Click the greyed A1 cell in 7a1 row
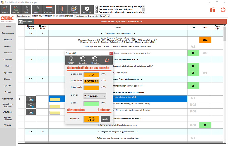Image resolution: width=228 pixels, height=146 pixels. [x=193, y=139]
